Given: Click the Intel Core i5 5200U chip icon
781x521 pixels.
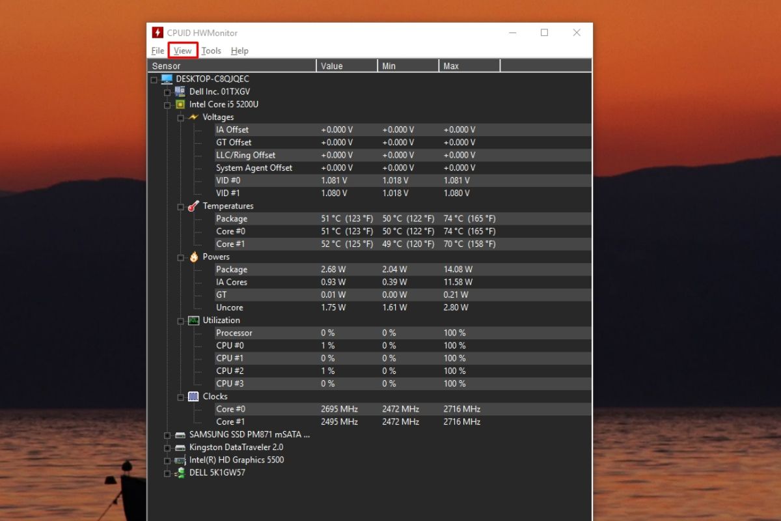Looking at the screenshot, I should [x=180, y=104].
